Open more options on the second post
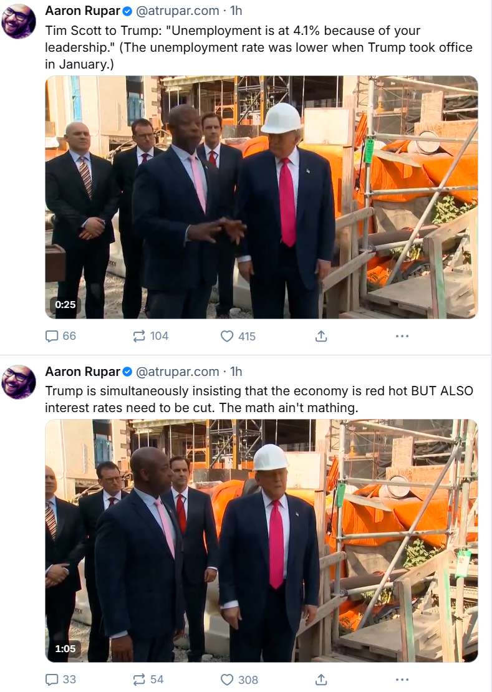 tap(402, 680)
